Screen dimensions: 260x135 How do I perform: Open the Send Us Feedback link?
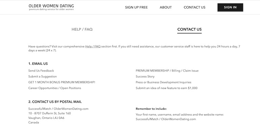pos(41,71)
